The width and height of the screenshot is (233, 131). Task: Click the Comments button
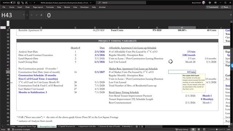click(x=212, y=7)
